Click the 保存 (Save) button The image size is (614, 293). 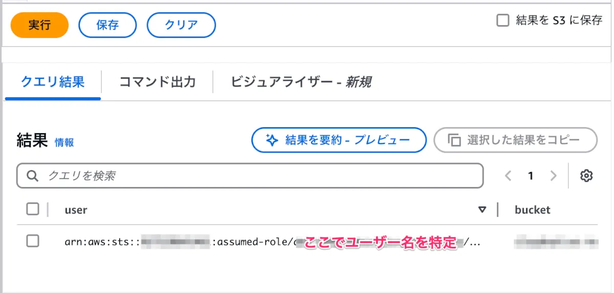click(107, 25)
